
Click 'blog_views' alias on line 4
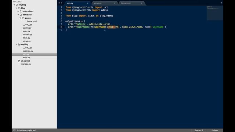pos(106,16)
